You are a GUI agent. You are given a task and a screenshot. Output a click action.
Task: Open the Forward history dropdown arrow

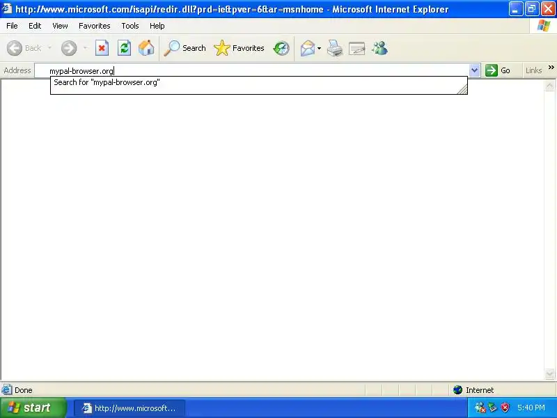[85, 48]
